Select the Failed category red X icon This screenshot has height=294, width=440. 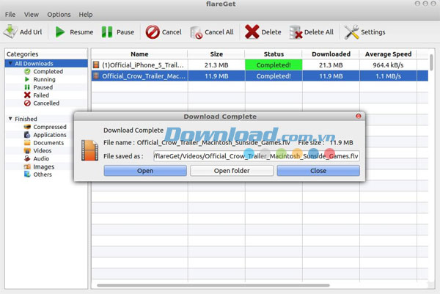click(x=27, y=95)
